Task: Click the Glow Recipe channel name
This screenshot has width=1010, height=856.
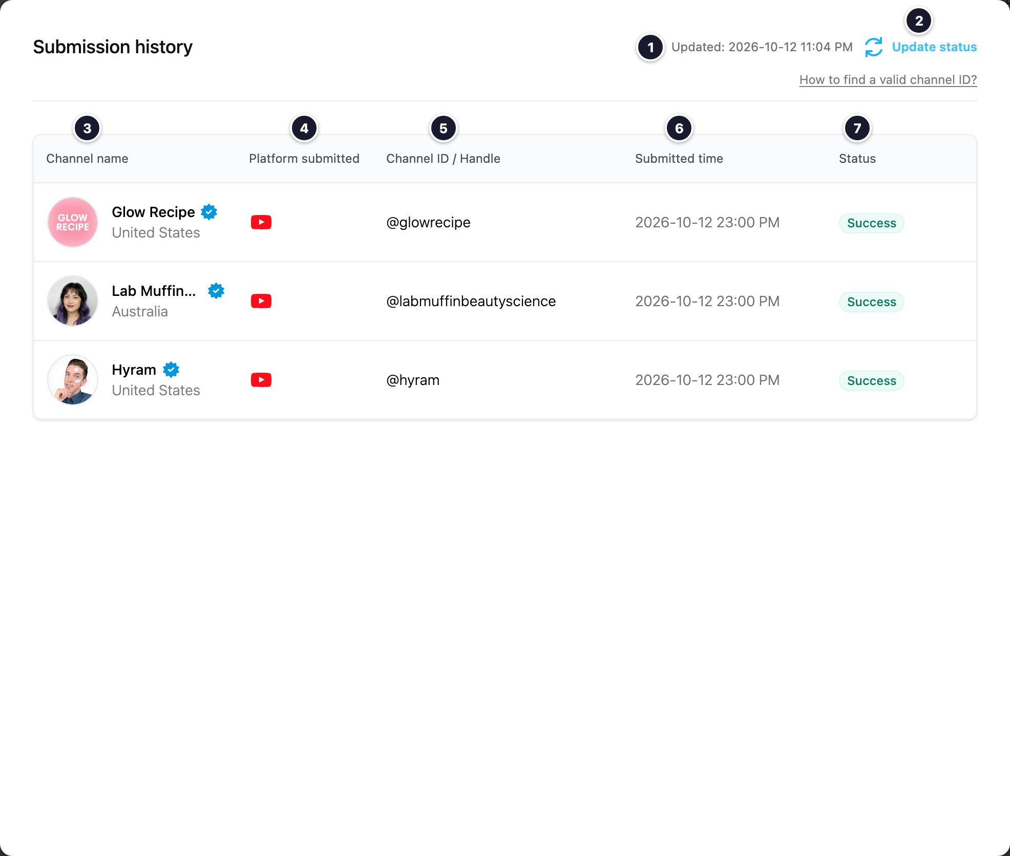Action: click(153, 212)
